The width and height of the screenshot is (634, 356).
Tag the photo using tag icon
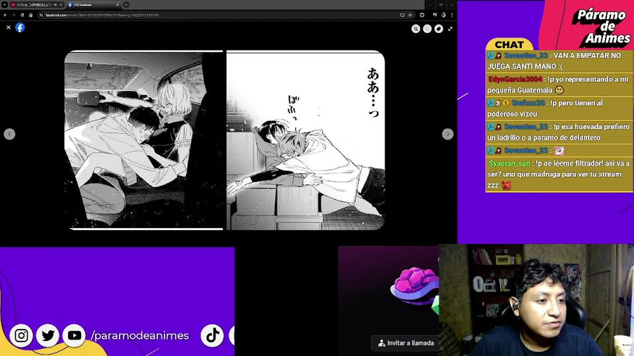coord(438,29)
